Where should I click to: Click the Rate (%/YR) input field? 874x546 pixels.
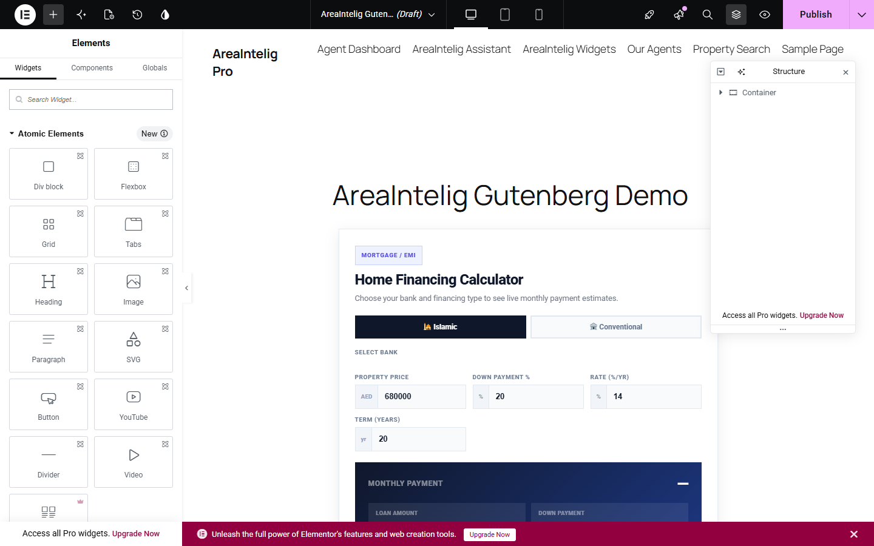click(x=654, y=397)
